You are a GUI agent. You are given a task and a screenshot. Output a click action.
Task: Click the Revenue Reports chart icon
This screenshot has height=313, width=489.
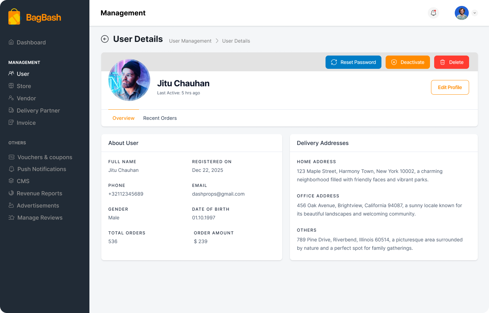pos(11,193)
